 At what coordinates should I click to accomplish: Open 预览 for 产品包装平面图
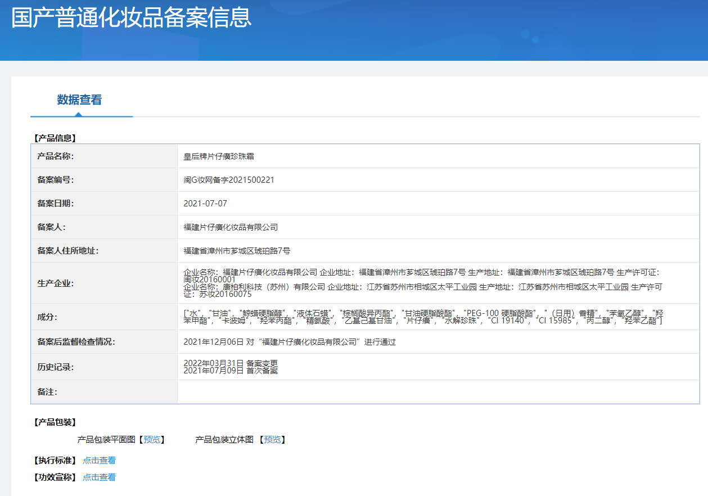tap(152, 440)
